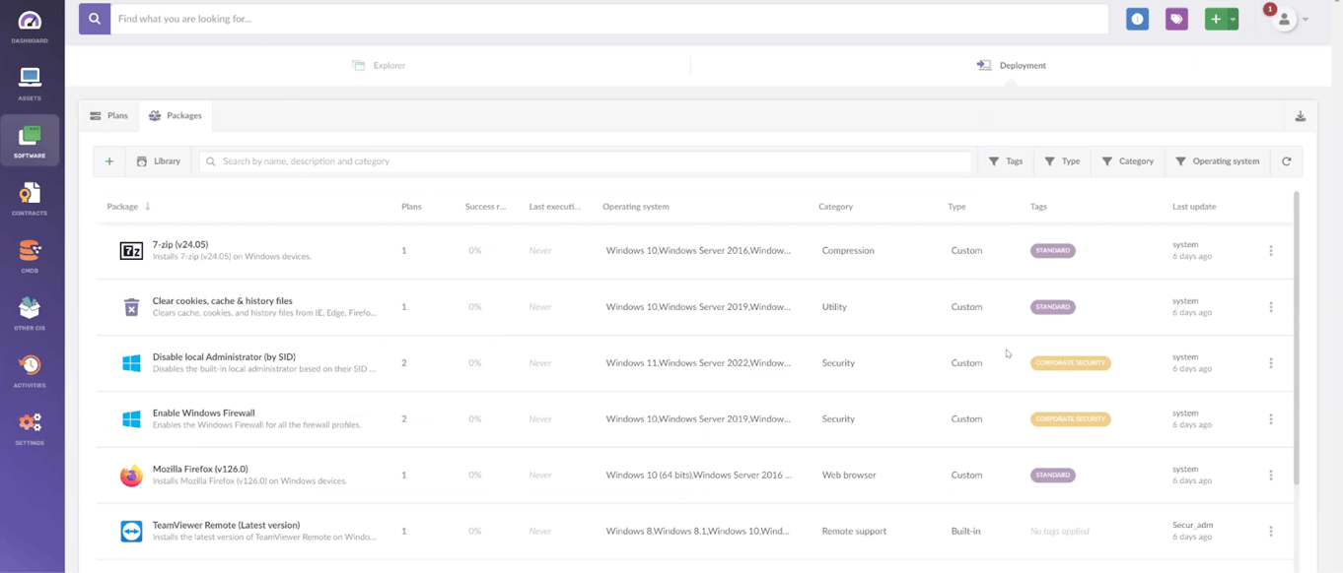Click the blue info icon in the top bar
This screenshot has height=573, width=1343.
click(1137, 18)
